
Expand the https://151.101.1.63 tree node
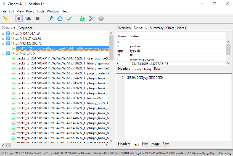click(x=3, y=33)
